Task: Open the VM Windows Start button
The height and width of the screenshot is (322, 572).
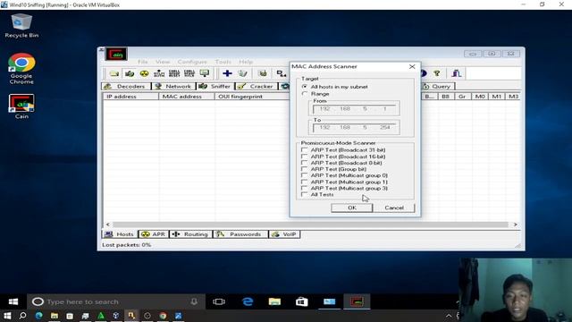Action: click(x=13, y=301)
